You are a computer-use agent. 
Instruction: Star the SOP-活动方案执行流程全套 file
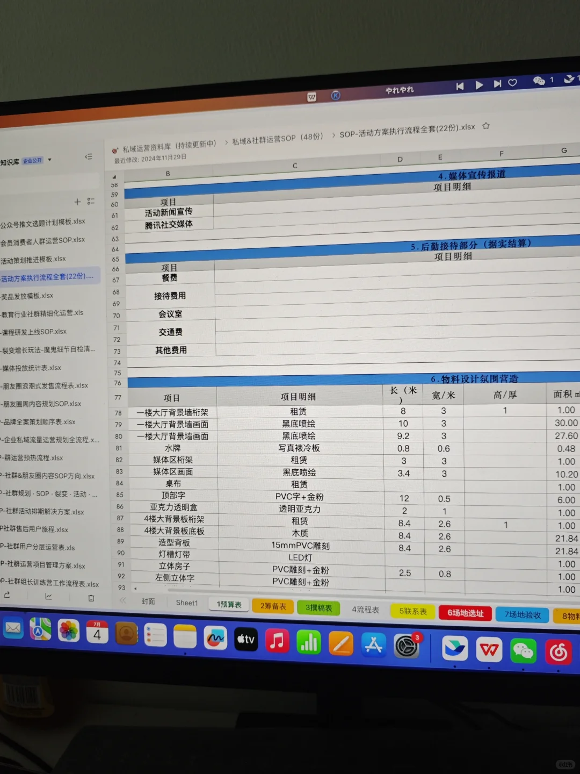pyautogui.click(x=485, y=125)
